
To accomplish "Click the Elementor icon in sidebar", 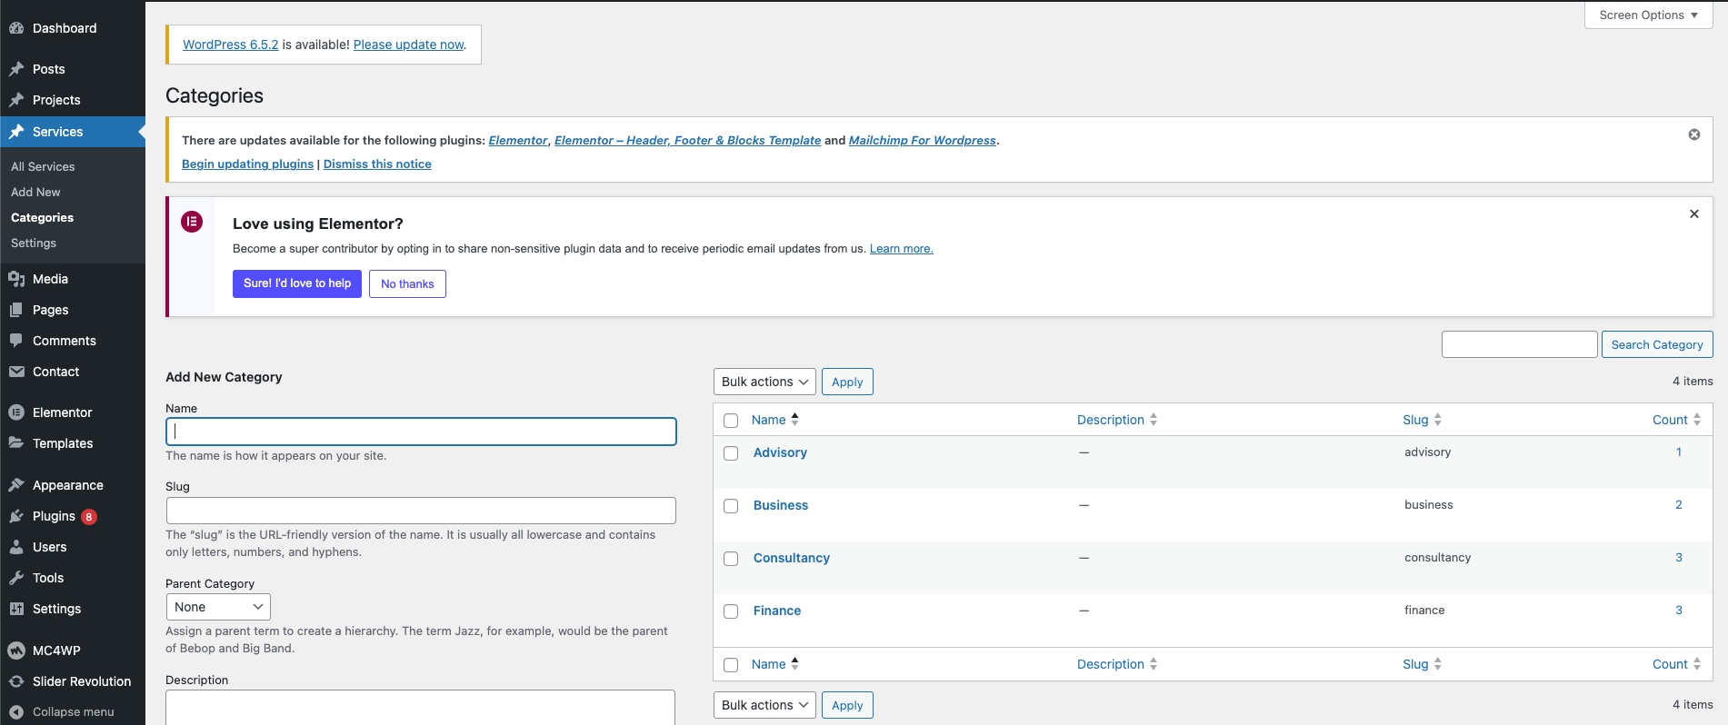I will [16, 412].
